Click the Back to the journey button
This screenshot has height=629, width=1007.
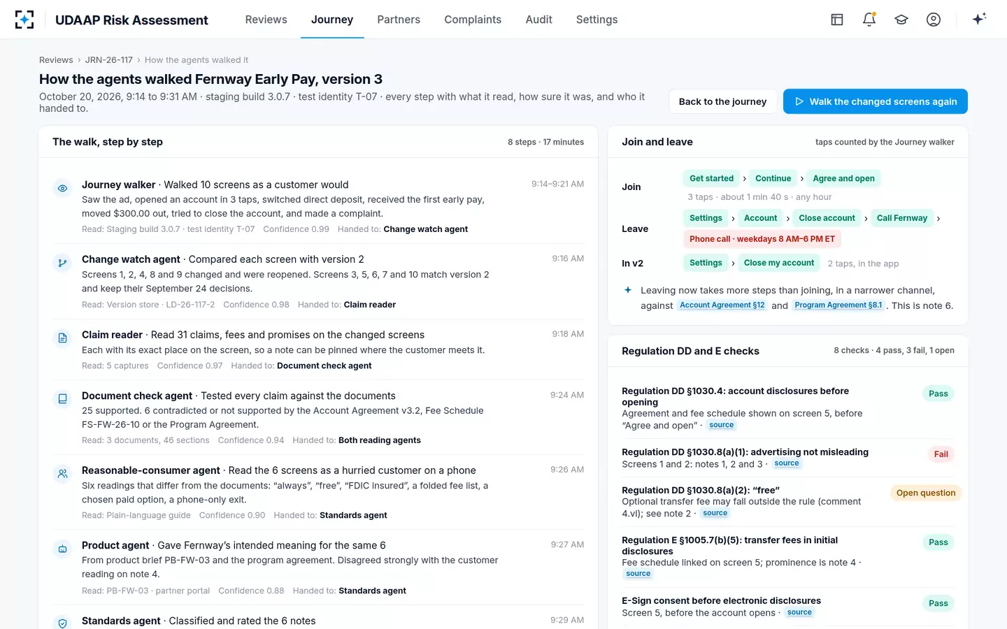(x=722, y=101)
